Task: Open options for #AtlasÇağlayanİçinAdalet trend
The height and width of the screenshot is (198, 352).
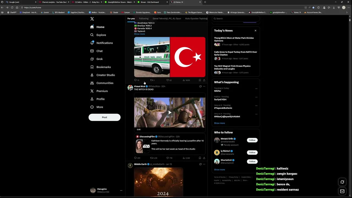Action: tap(256, 114)
